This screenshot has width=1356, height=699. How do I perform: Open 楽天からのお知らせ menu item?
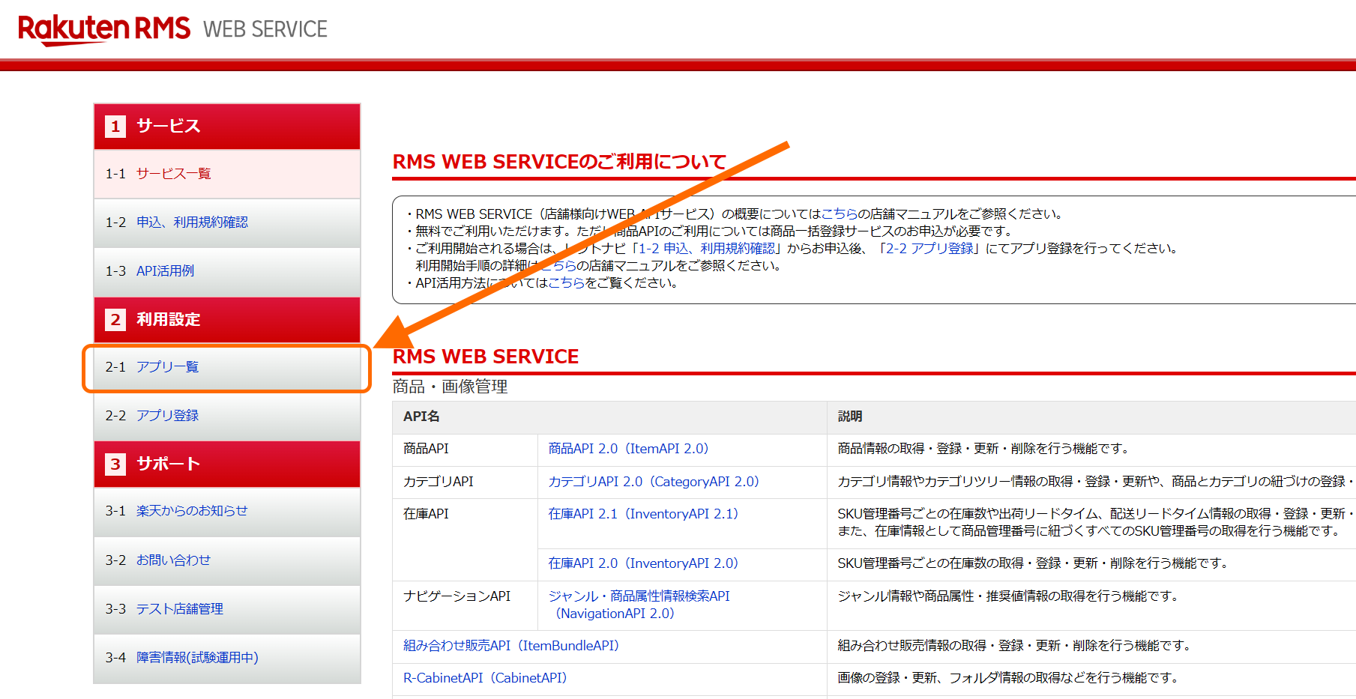point(192,511)
